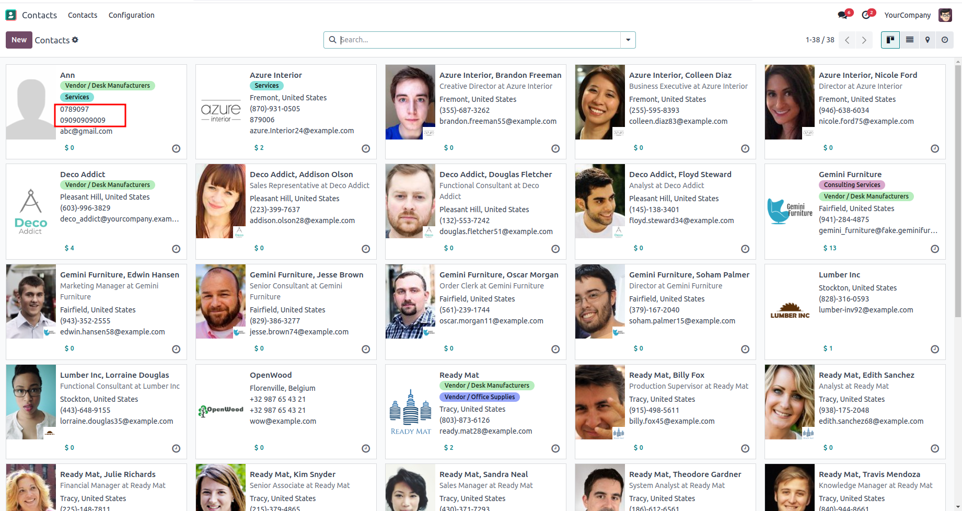Open the messages conversation icon
This screenshot has height=511, width=962.
click(x=842, y=15)
